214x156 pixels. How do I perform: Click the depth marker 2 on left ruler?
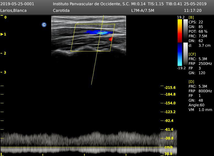5,53
